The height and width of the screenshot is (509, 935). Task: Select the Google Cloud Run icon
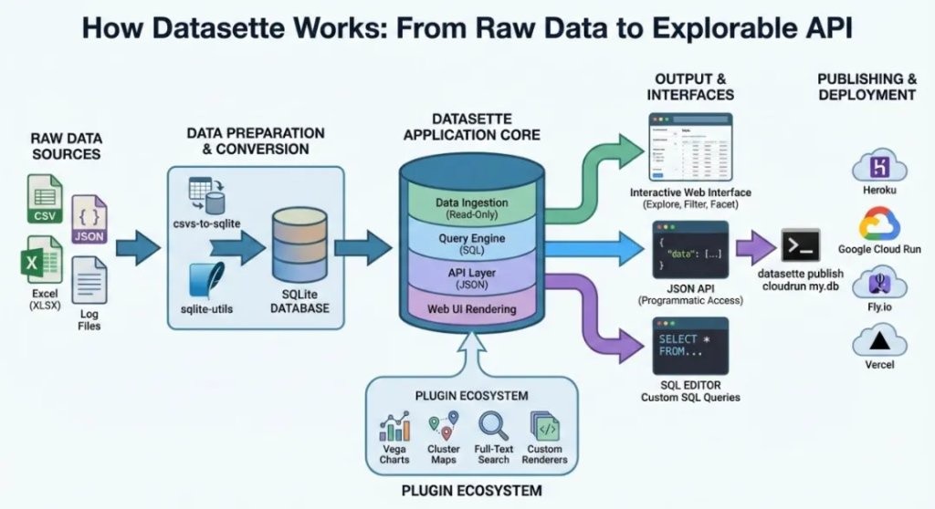coord(879,223)
